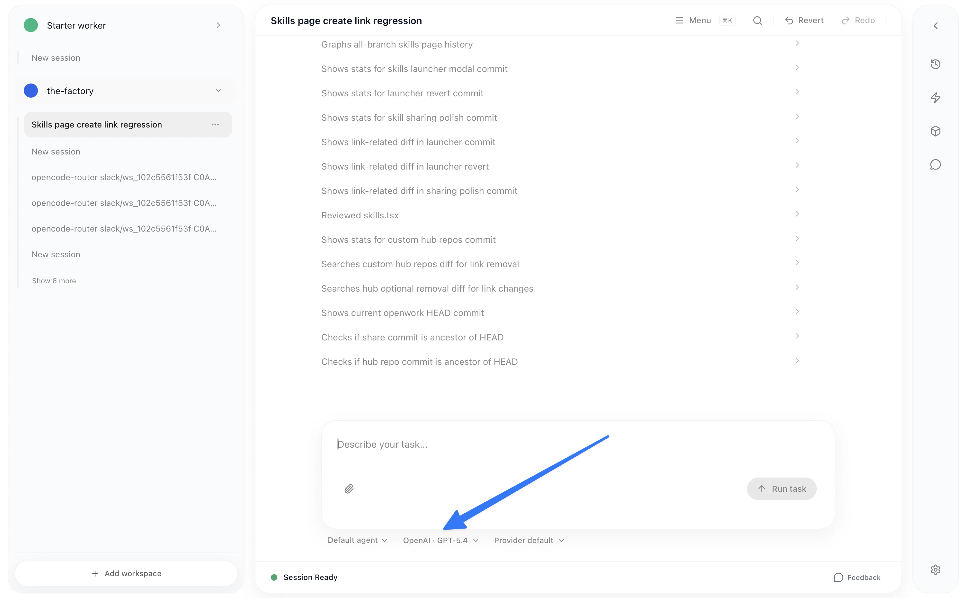The width and height of the screenshot is (969, 598).
Task: Collapse the right sidebar with the chevron
Action: (x=936, y=25)
